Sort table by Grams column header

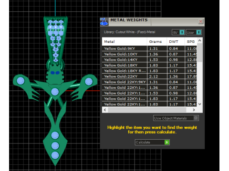tap(157, 41)
